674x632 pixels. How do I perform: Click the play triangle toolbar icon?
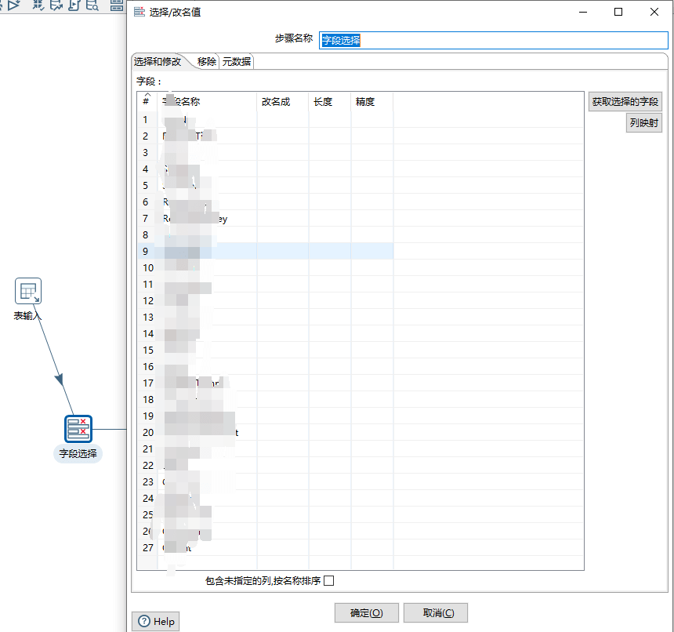[x=13, y=5]
